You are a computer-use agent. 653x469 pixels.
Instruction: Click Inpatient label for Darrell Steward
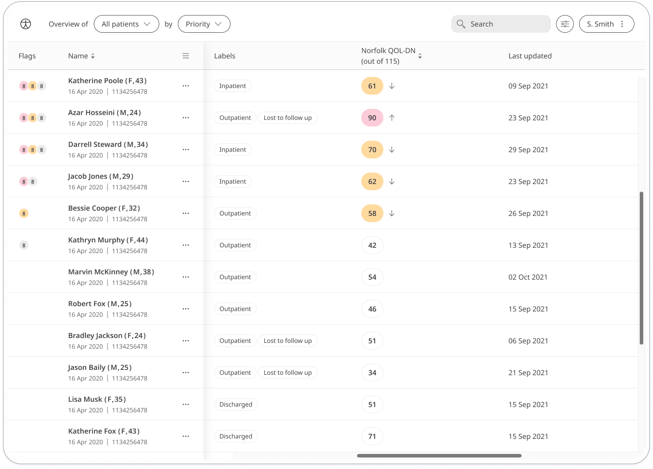pyautogui.click(x=233, y=150)
